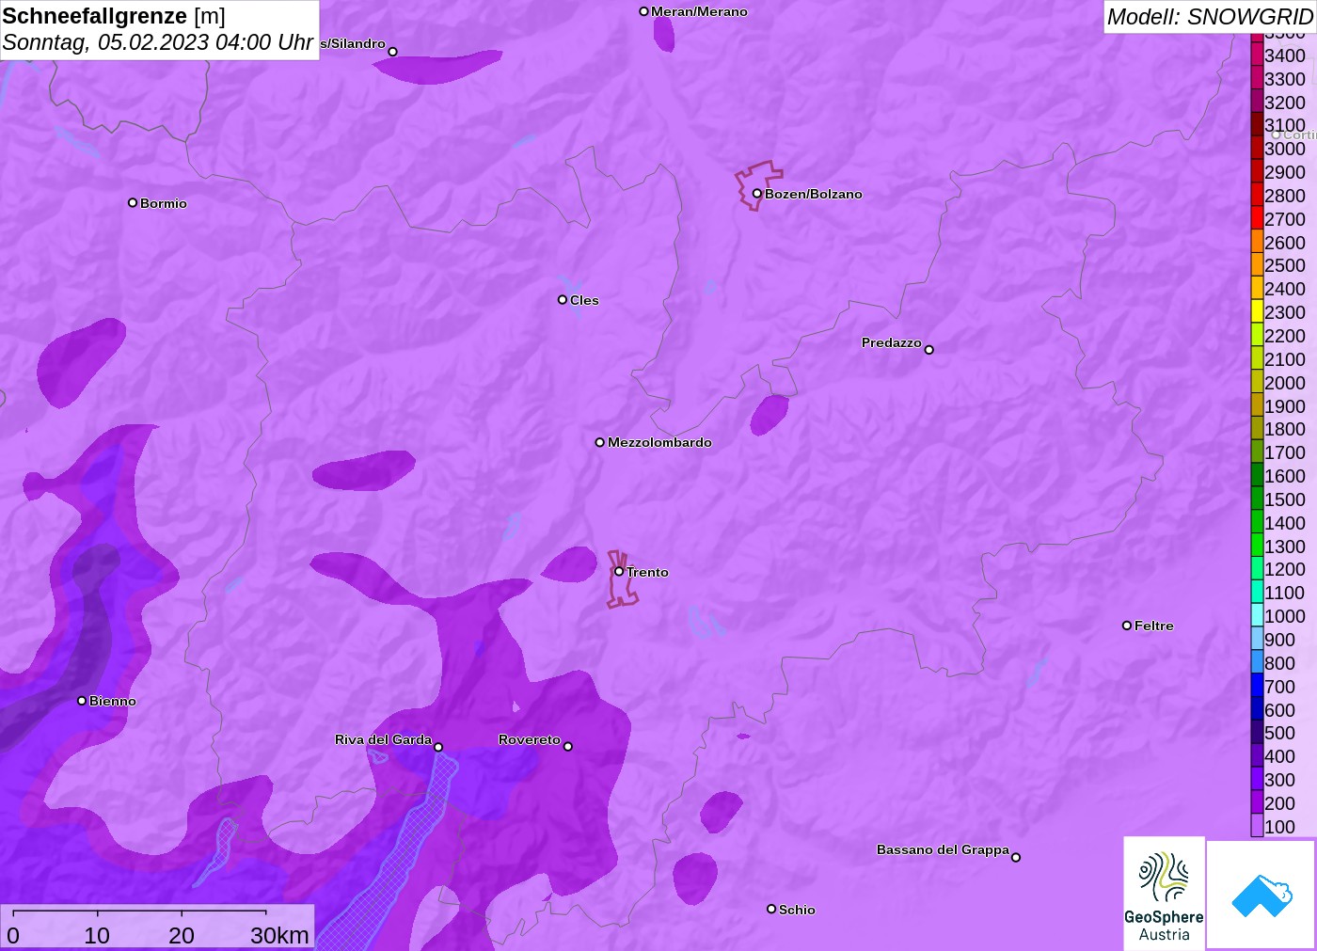The height and width of the screenshot is (951, 1317).
Task: Click the date Sonntag, 05.02.2023 04:00 Uhr
Action: coord(158,42)
